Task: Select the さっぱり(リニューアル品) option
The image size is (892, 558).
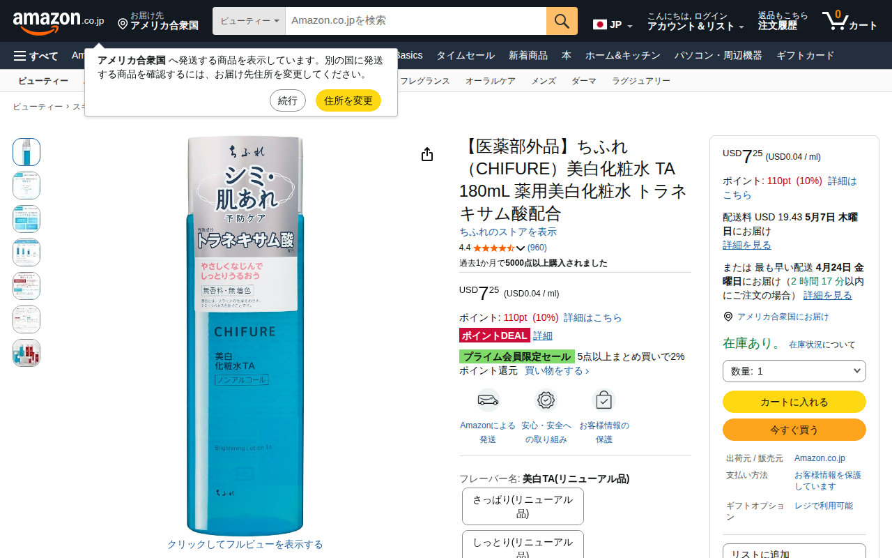Action: point(523,506)
